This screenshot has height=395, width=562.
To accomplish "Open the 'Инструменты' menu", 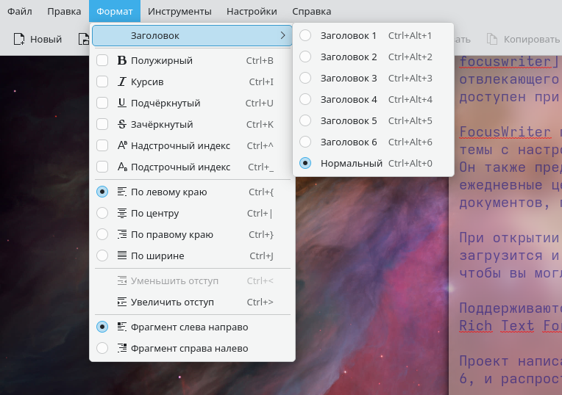I will [x=179, y=12].
